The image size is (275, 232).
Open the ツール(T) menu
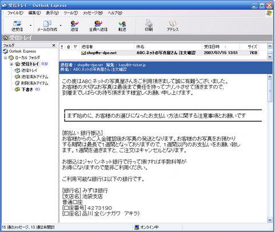click(x=71, y=13)
